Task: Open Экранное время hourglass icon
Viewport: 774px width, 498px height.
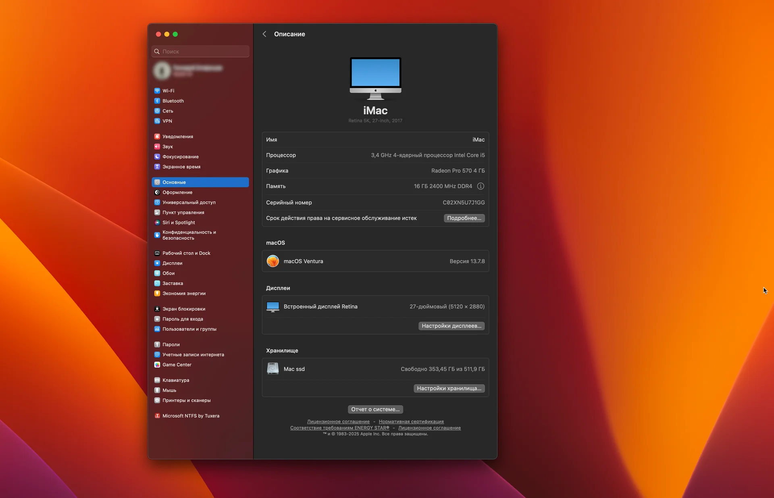Action: click(x=157, y=167)
